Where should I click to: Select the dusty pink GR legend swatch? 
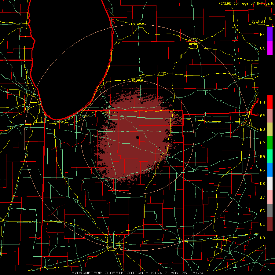pos(270,116)
